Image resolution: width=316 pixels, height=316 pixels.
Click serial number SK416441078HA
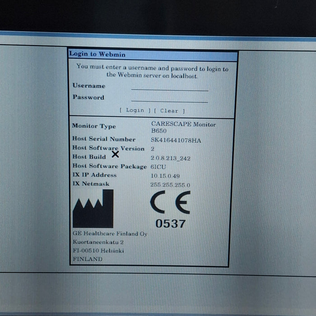click(176, 140)
